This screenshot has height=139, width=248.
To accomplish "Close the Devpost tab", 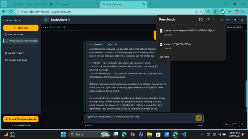I will pyautogui.click(x=97, y=4).
